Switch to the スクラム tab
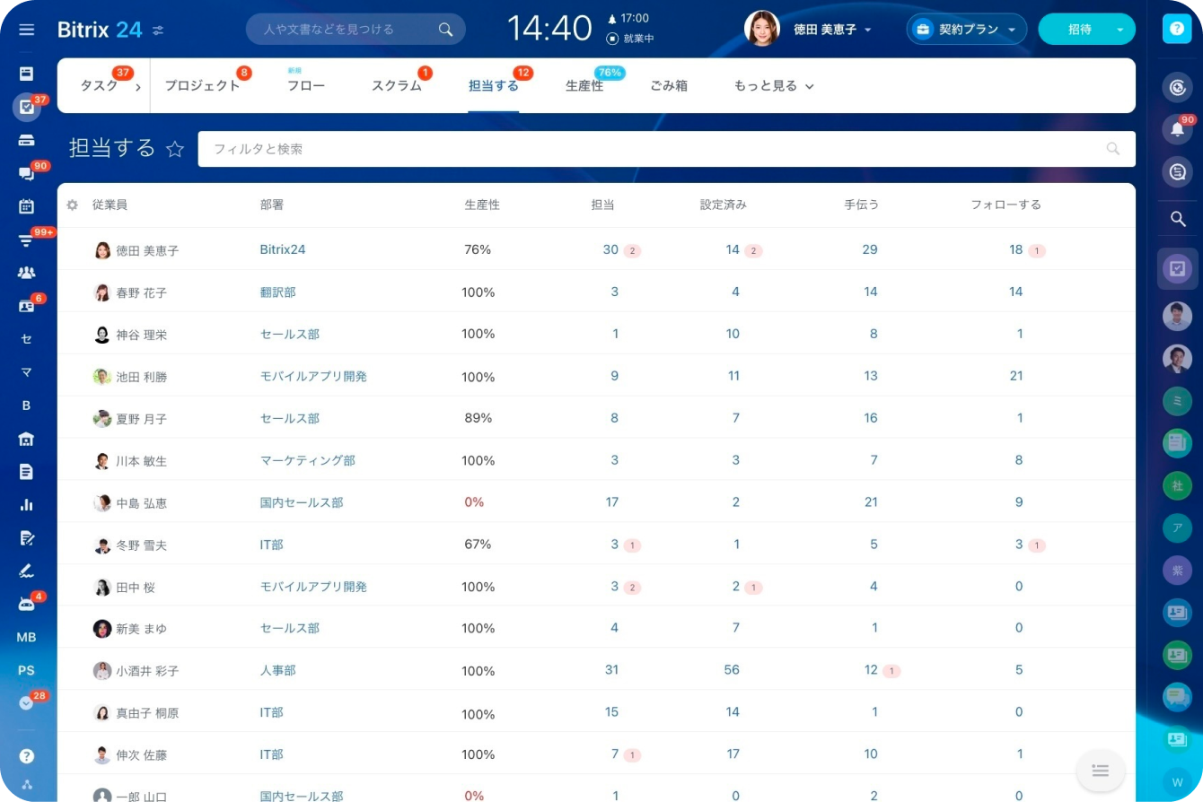 396,86
